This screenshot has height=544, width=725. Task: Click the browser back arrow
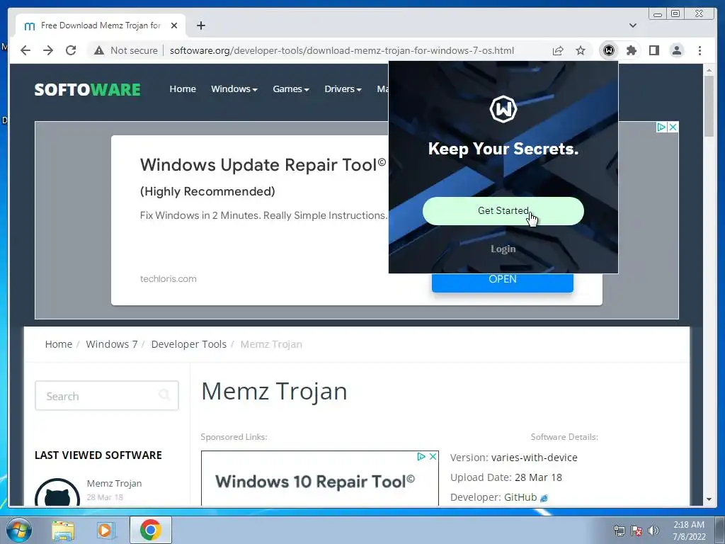tap(25, 50)
